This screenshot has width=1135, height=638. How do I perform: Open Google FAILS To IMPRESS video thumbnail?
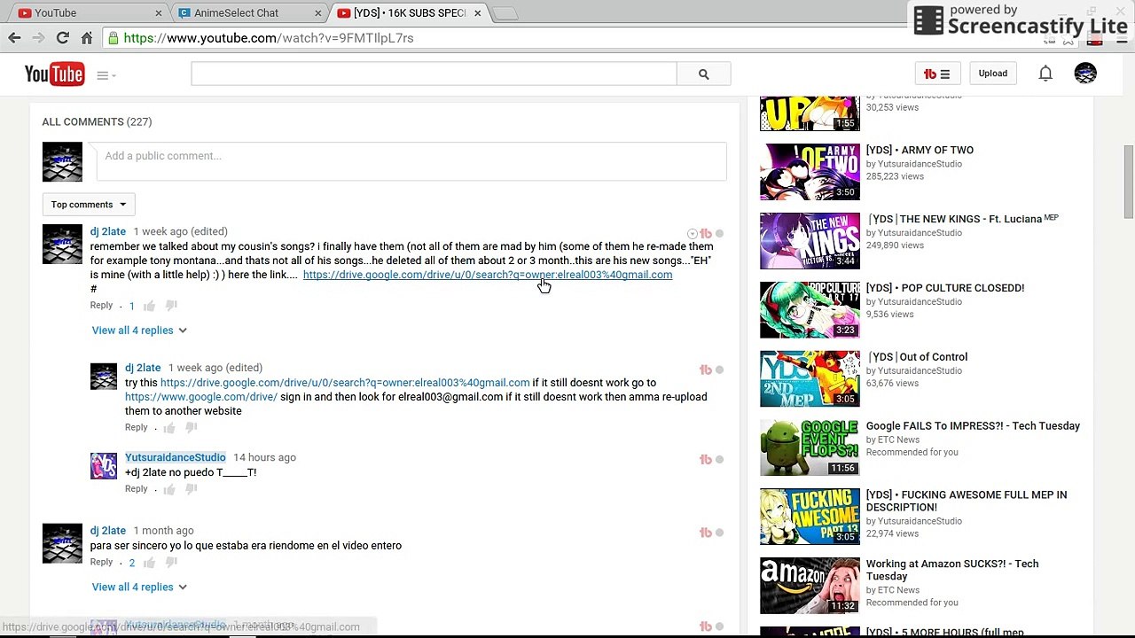[810, 448]
